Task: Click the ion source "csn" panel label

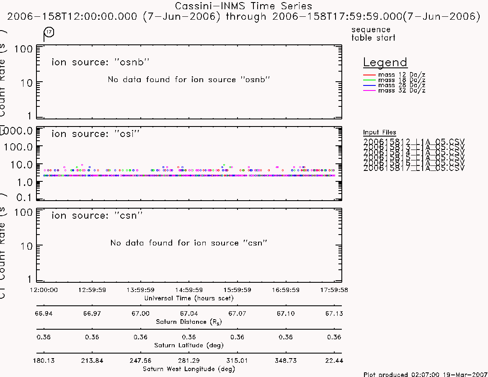Action: coord(97,215)
